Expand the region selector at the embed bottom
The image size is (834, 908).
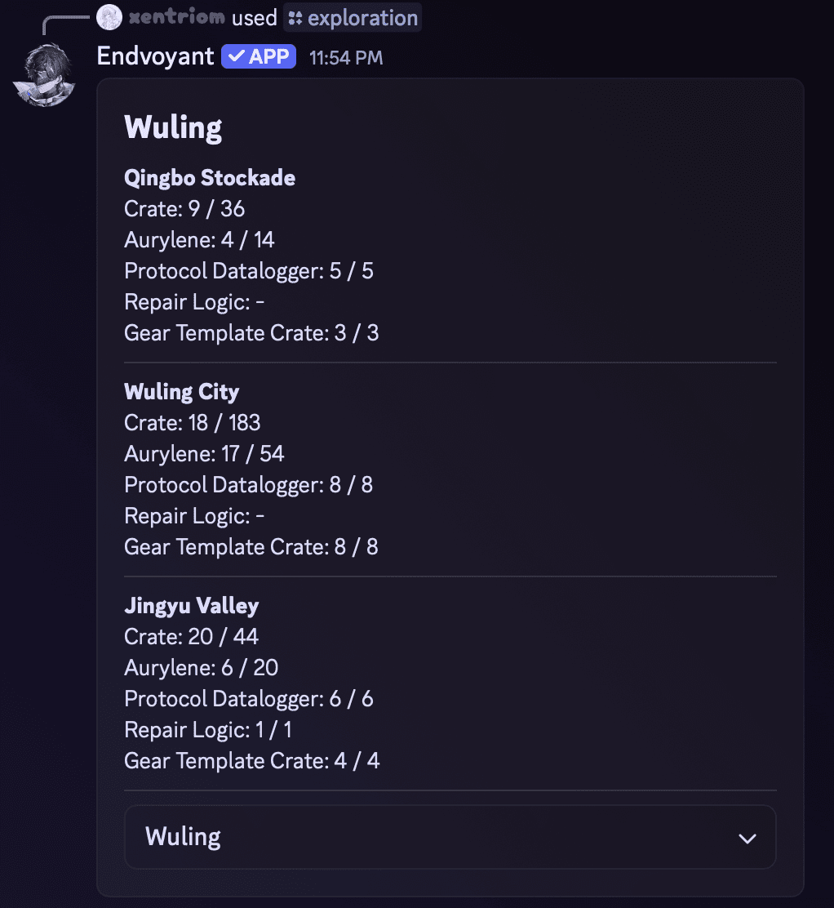(450, 836)
